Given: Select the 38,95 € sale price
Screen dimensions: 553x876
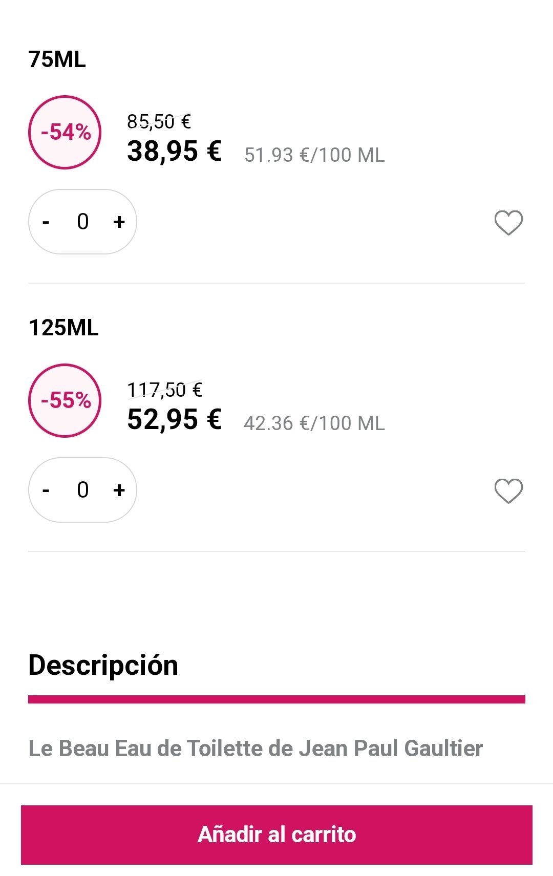Looking at the screenshot, I should coord(174,152).
